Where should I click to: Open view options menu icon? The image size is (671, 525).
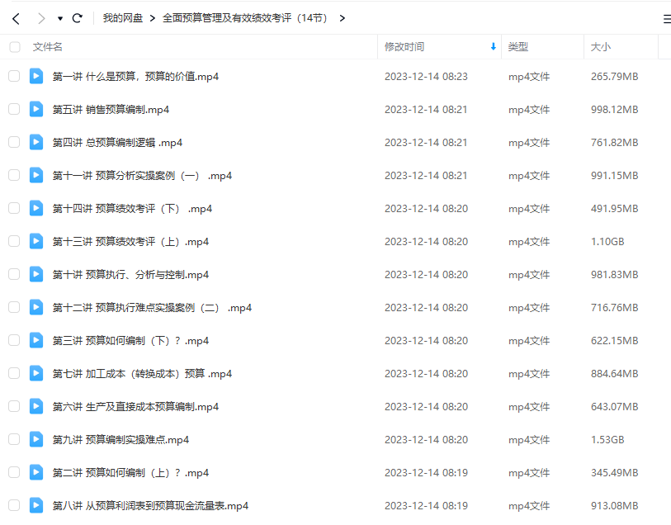tap(667, 19)
